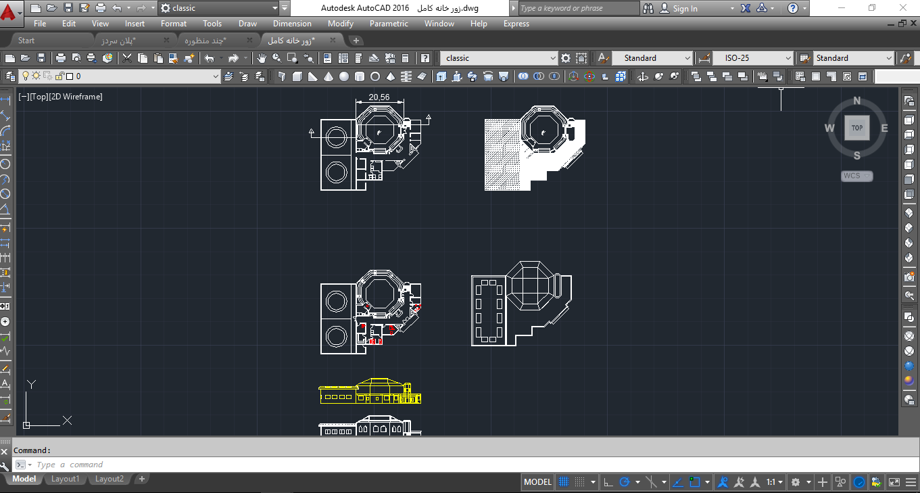Image resolution: width=920 pixels, height=493 pixels.
Task: Toggle Object Snap Tracking in status bar
Action: (x=677, y=482)
